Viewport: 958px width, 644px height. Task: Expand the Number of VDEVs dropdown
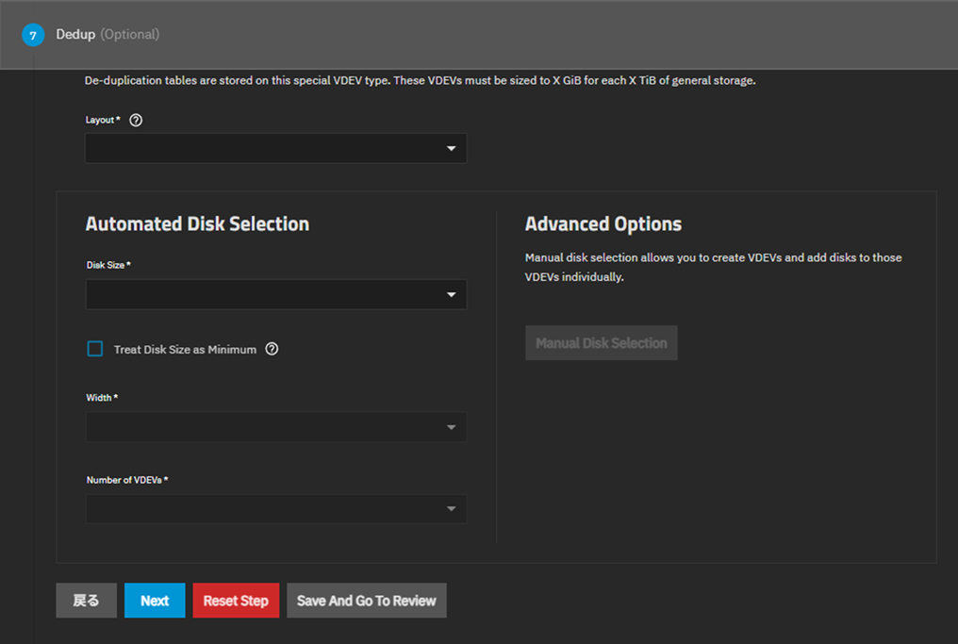pyautogui.click(x=276, y=509)
